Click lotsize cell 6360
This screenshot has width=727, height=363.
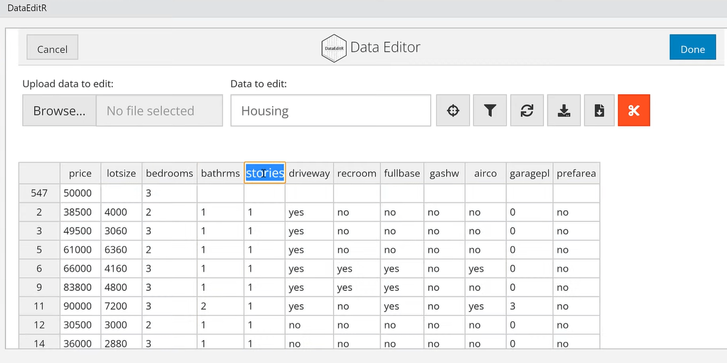coord(121,249)
